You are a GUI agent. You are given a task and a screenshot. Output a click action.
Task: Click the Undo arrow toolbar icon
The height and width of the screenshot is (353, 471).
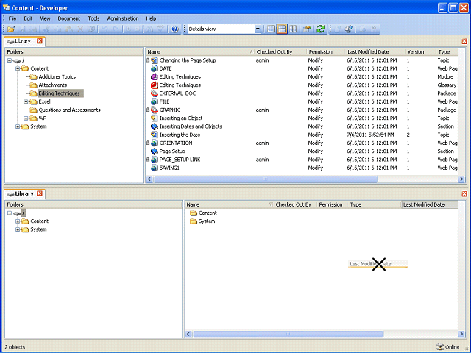(x=105, y=29)
